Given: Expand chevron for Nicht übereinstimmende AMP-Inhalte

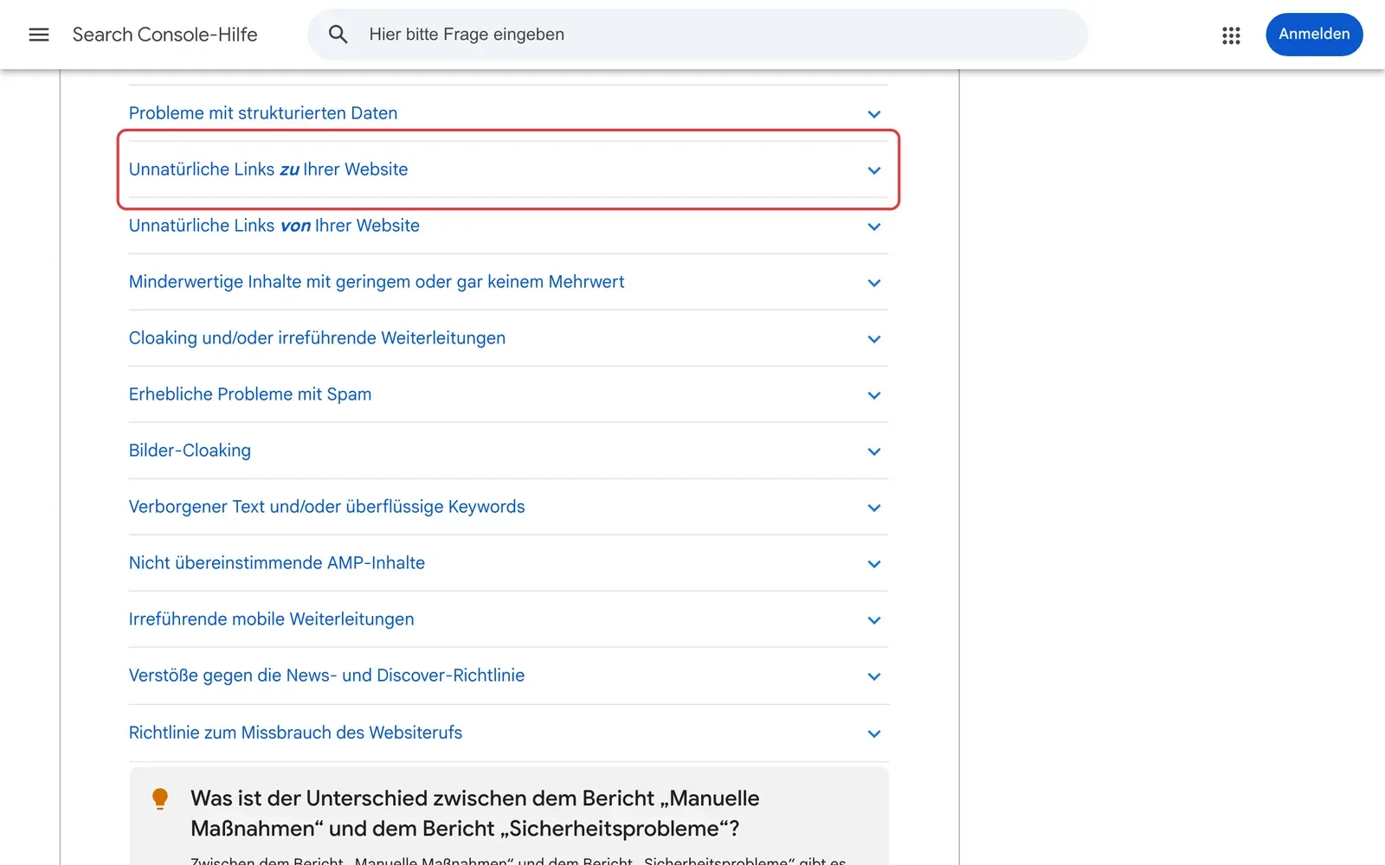Looking at the screenshot, I should [874, 564].
